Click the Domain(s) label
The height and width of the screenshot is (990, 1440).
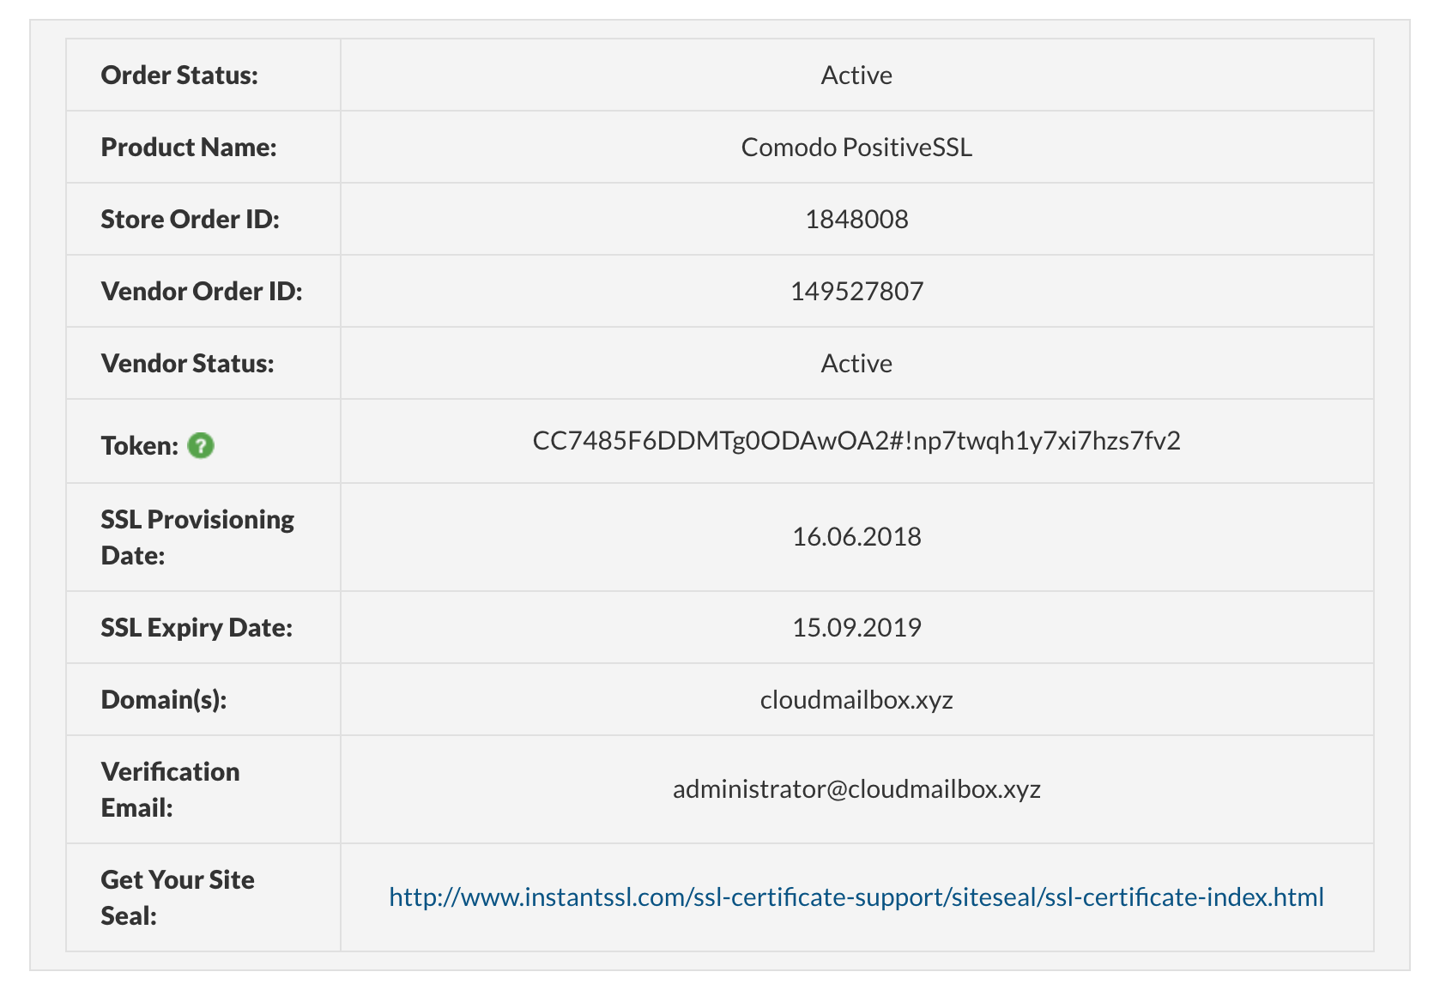point(164,700)
